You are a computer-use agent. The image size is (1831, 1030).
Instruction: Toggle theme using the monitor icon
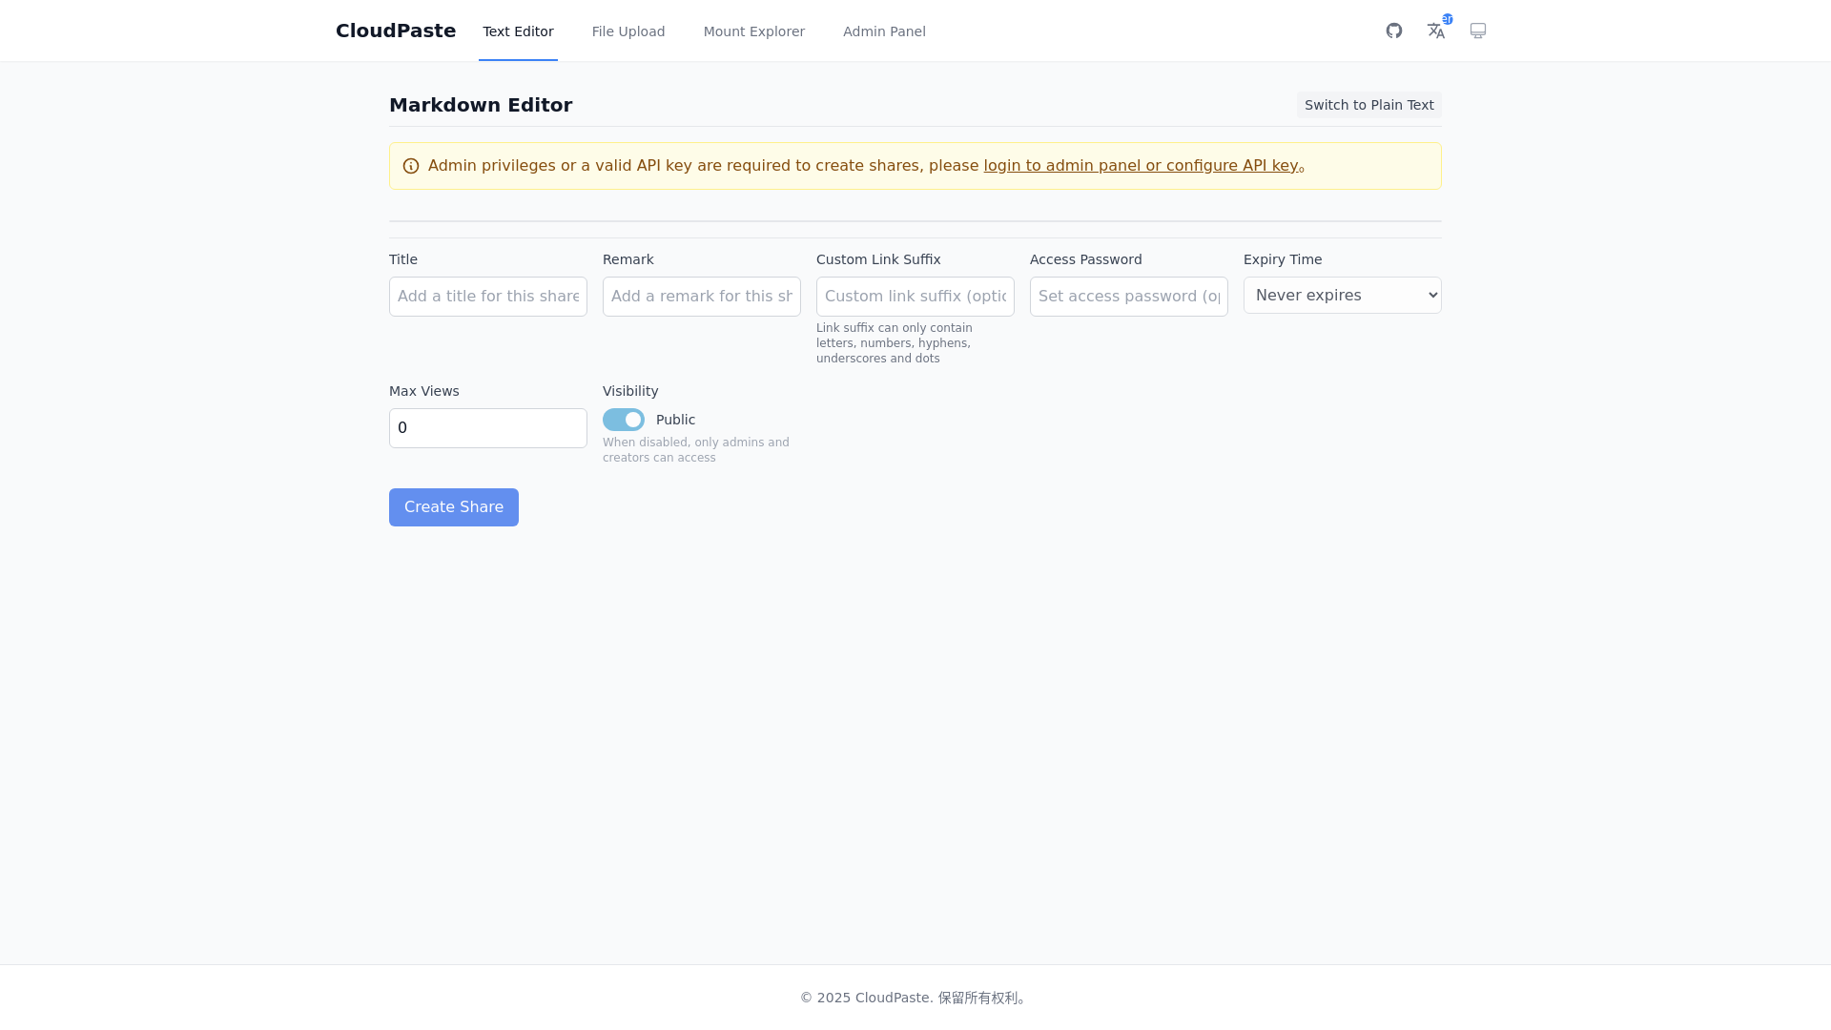pos(1478,31)
